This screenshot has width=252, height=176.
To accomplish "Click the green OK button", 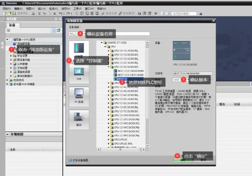I will point(183,160).
